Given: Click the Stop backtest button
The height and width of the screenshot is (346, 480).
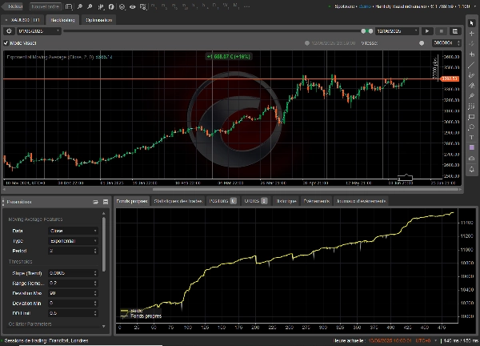Looking at the screenshot, I should coord(441,31).
